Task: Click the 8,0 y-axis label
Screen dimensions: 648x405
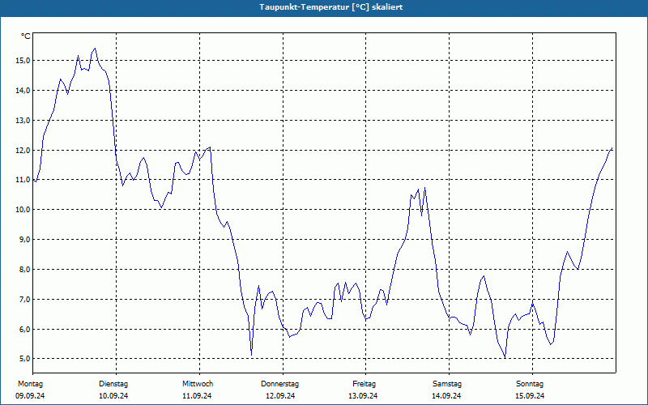Action: (24, 270)
